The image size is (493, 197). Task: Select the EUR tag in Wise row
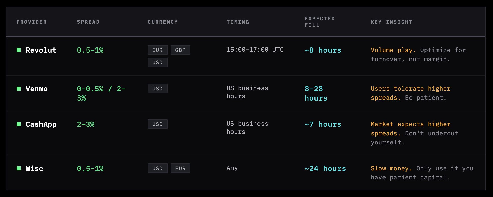click(180, 168)
